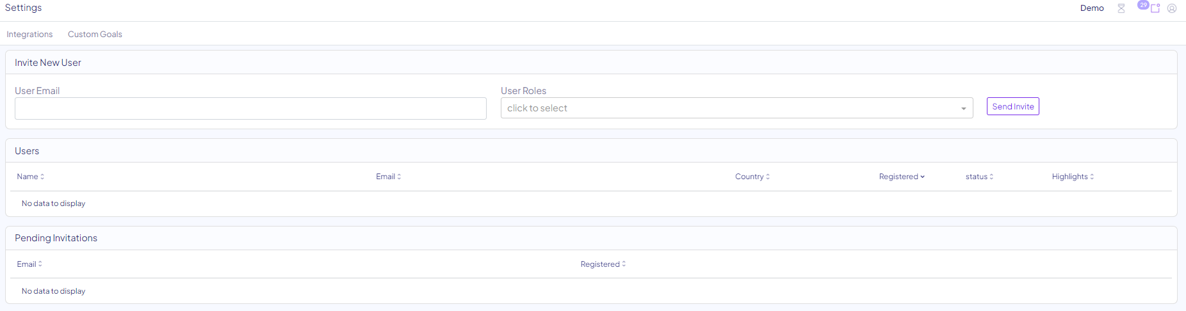Viewport: 1186px width, 311px height.
Task: Sort Pending Invitations by Registered date
Action: 603,264
